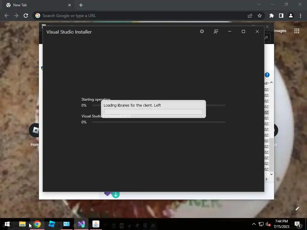Go back in Chrome
This screenshot has width=307, height=230.
[7, 16]
